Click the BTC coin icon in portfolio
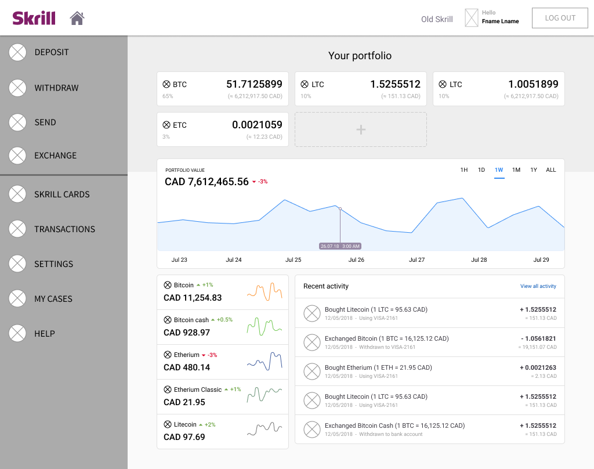 pos(166,84)
